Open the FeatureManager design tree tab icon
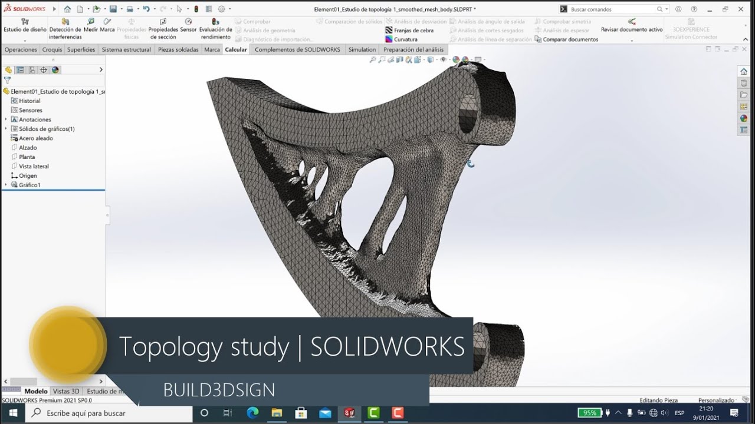The height and width of the screenshot is (424, 755). 9,69
